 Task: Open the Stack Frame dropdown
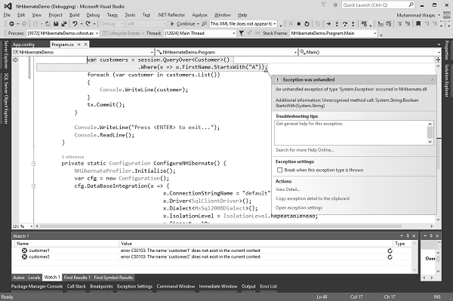(375, 33)
